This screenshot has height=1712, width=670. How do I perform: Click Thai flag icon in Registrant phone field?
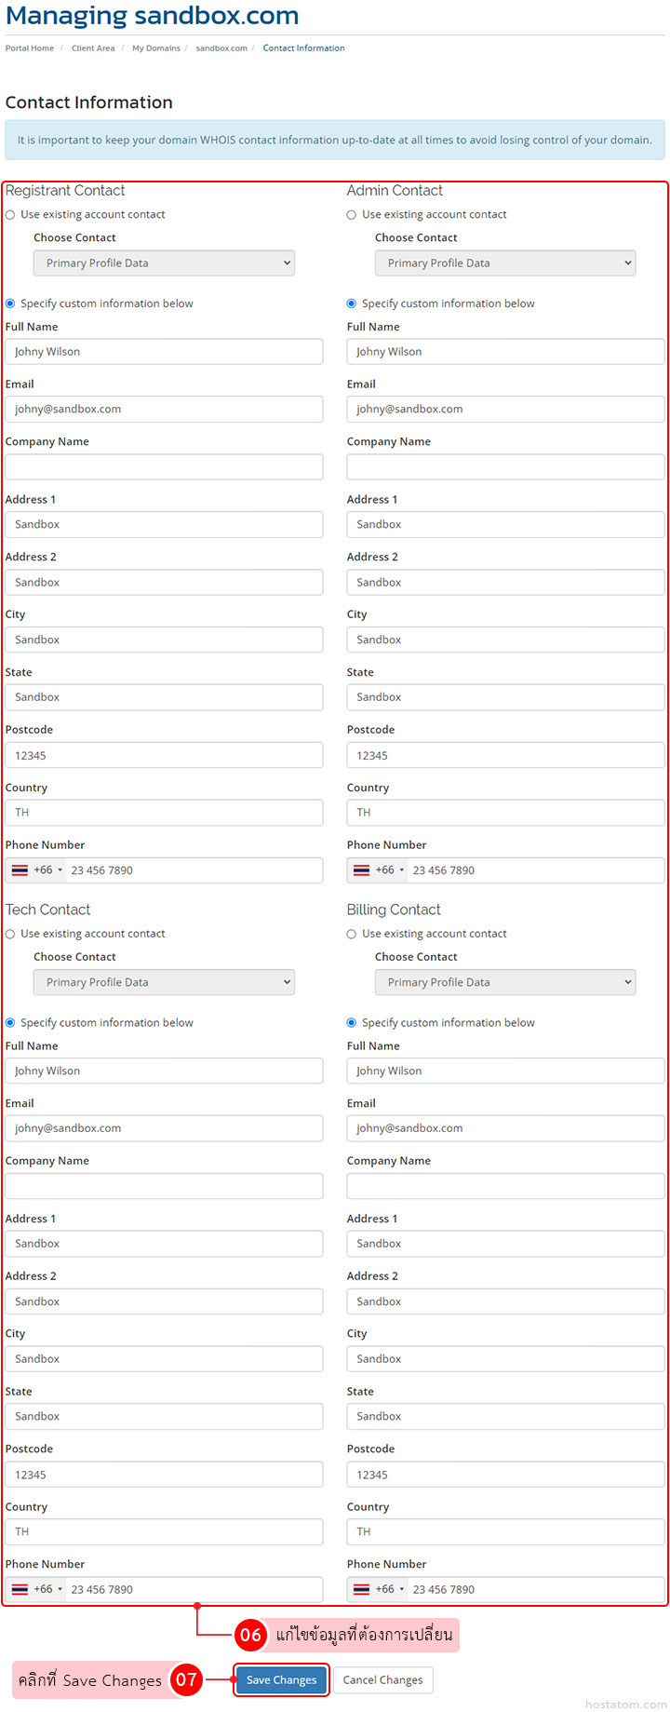tap(20, 870)
